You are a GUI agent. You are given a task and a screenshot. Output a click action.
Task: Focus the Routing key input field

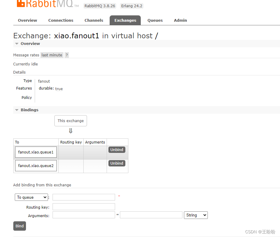coord(84,207)
